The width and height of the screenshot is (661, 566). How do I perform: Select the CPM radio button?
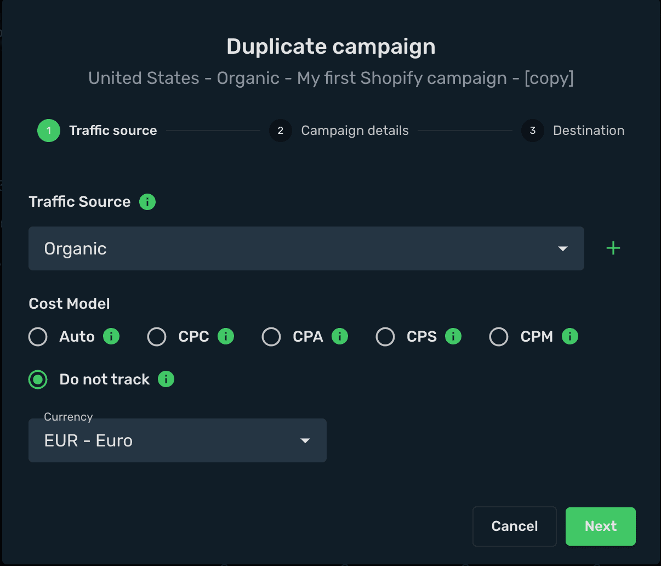point(499,337)
